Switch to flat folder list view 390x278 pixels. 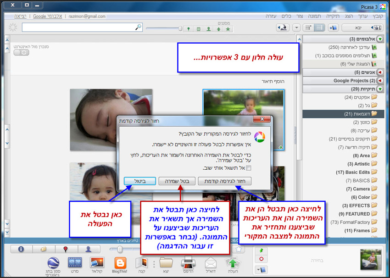(x=320, y=28)
